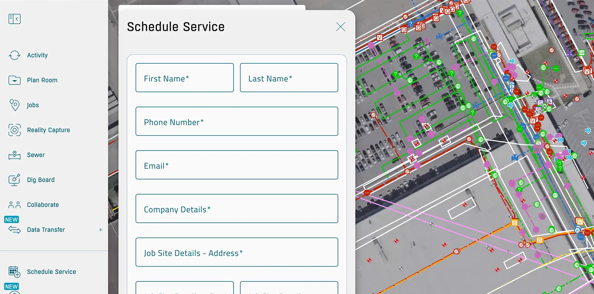The width and height of the screenshot is (594, 294).
Task: Open the Dig Board feature
Action: 14,180
